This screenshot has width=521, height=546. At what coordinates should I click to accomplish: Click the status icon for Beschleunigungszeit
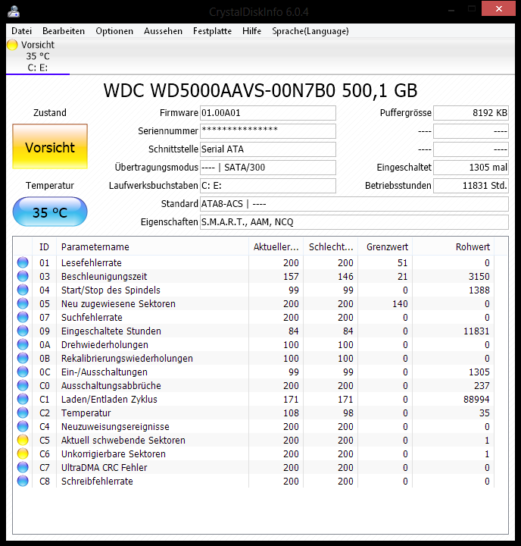[x=23, y=276]
